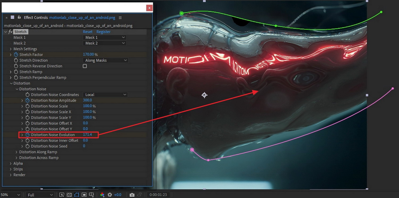Toggle mask and shape path visibility
Viewport: 399px width, 198px height.
[77, 195]
